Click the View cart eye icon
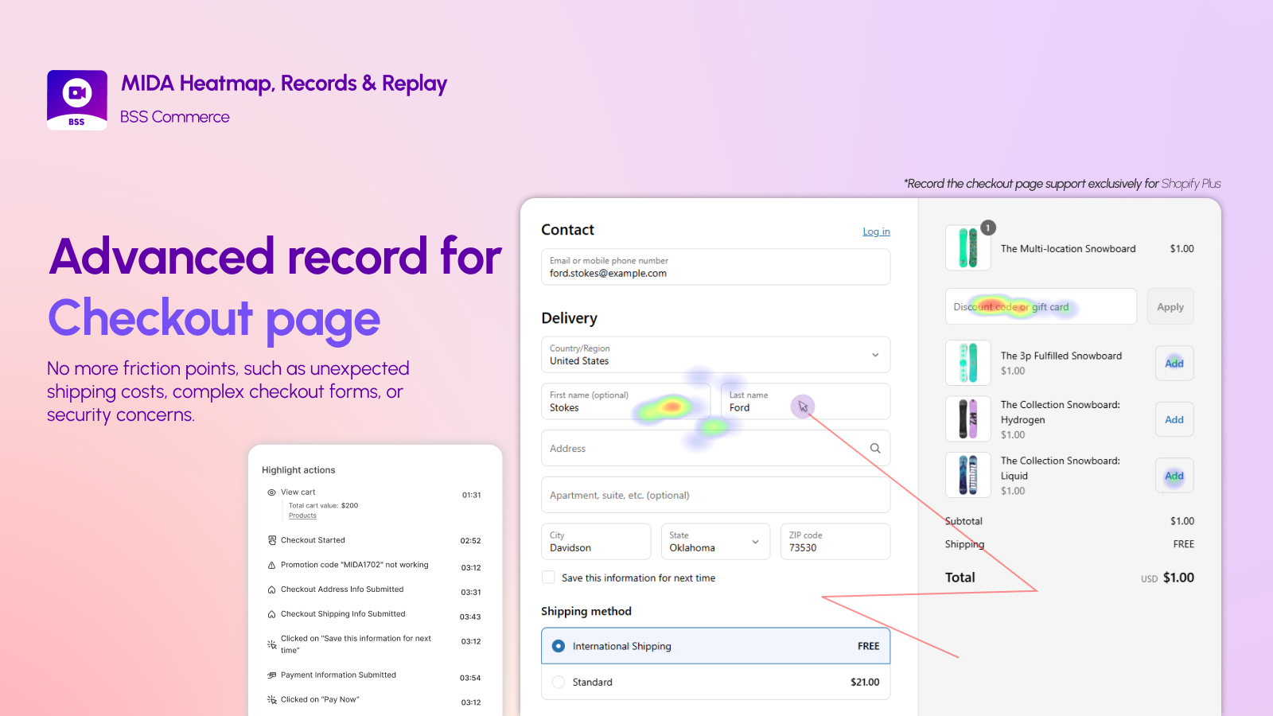1273x716 pixels. click(x=271, y=492)
